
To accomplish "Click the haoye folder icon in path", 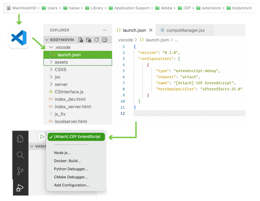I will coord(65,8).
